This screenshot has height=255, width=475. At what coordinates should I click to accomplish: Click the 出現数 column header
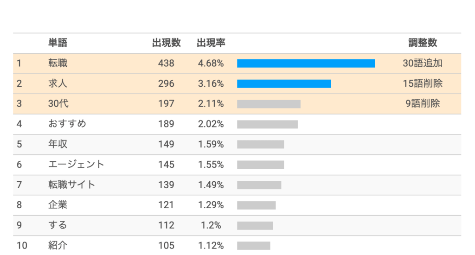pos(166,43)
